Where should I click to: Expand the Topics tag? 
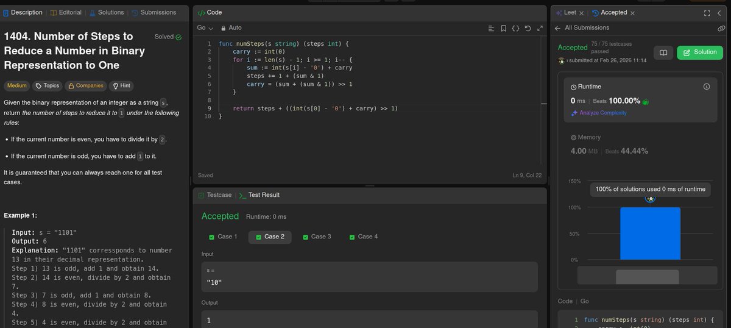(x=47, y=86)
